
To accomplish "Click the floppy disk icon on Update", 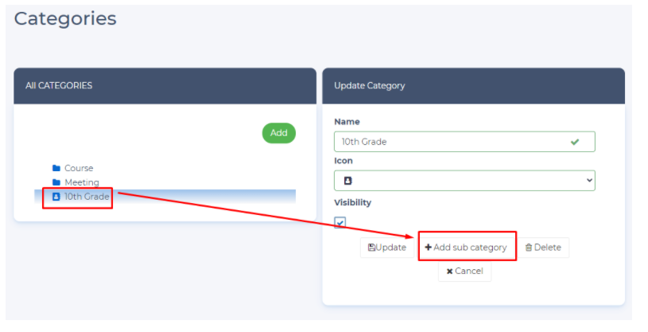I will point(371,248).
